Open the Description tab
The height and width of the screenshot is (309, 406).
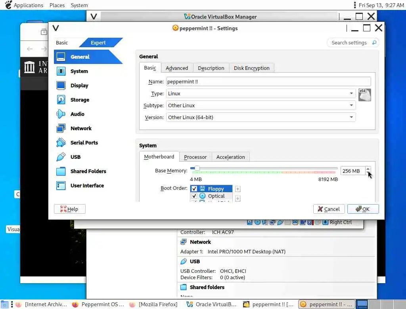coord(211,68)
